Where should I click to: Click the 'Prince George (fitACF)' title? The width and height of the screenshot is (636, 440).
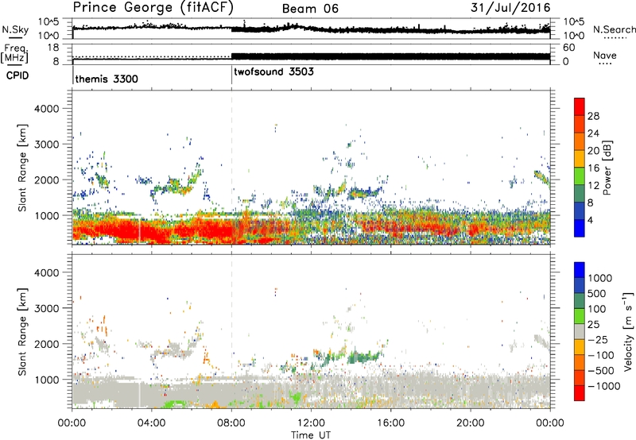(153, 8)
